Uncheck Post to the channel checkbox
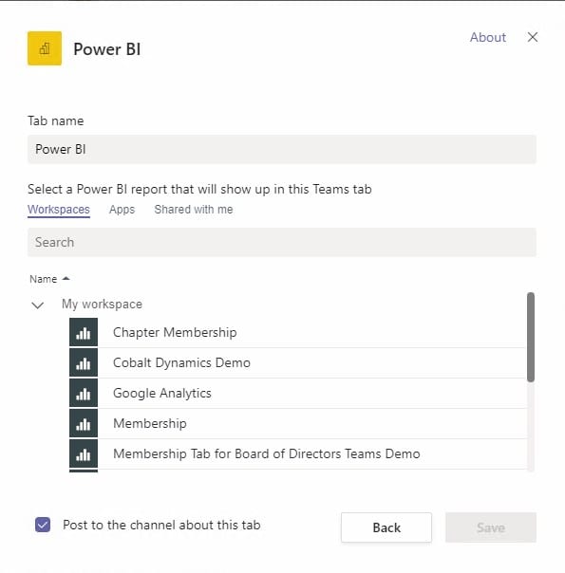This screenshot has height=573, width=565. (43, 525)
